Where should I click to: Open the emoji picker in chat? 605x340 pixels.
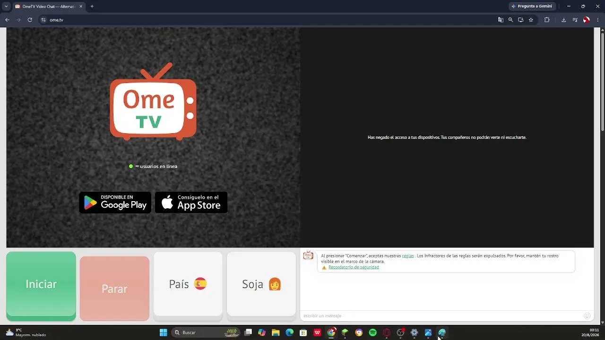click(587, 315)
